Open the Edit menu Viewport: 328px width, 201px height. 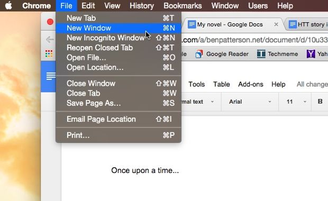pyautogui.click(x=88, y=6)
